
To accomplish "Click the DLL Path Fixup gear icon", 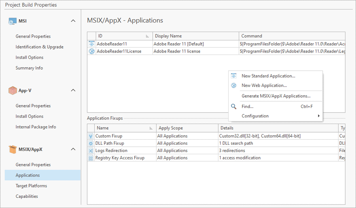I will coord(91,143).
